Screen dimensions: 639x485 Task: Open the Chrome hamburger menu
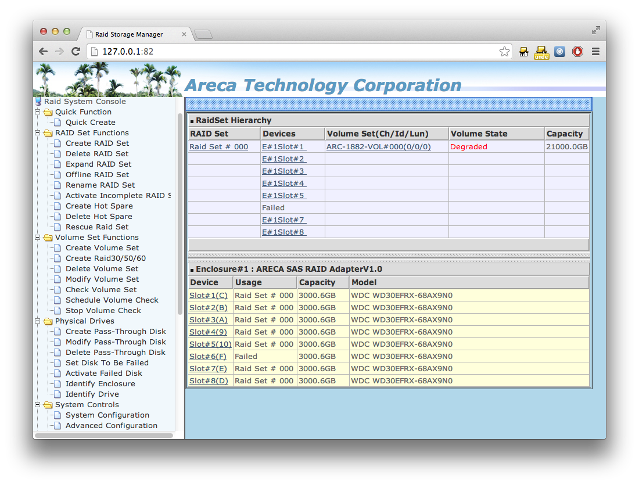pyautogui.click(x=595, y=51)
